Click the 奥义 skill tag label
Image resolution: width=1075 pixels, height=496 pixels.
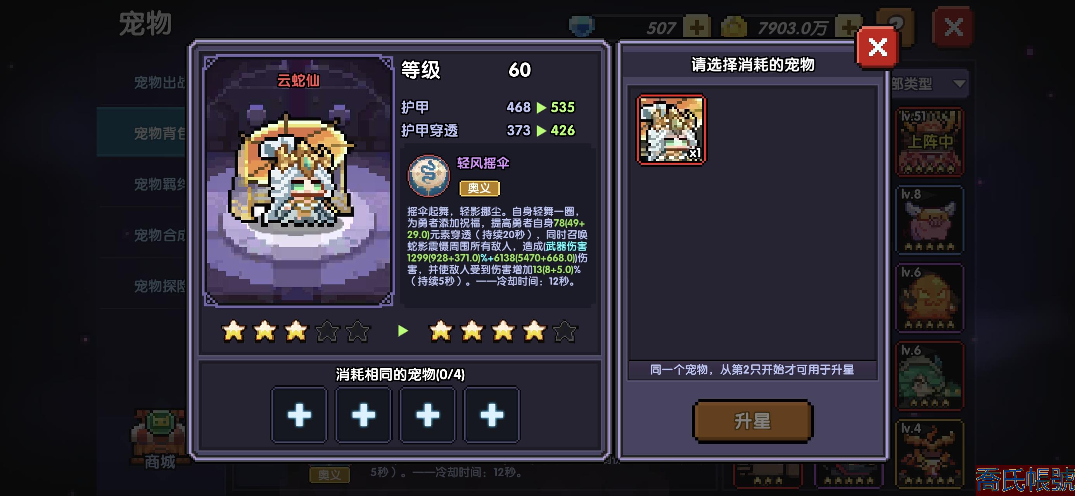pyautogui.click(x=479, y=188)
